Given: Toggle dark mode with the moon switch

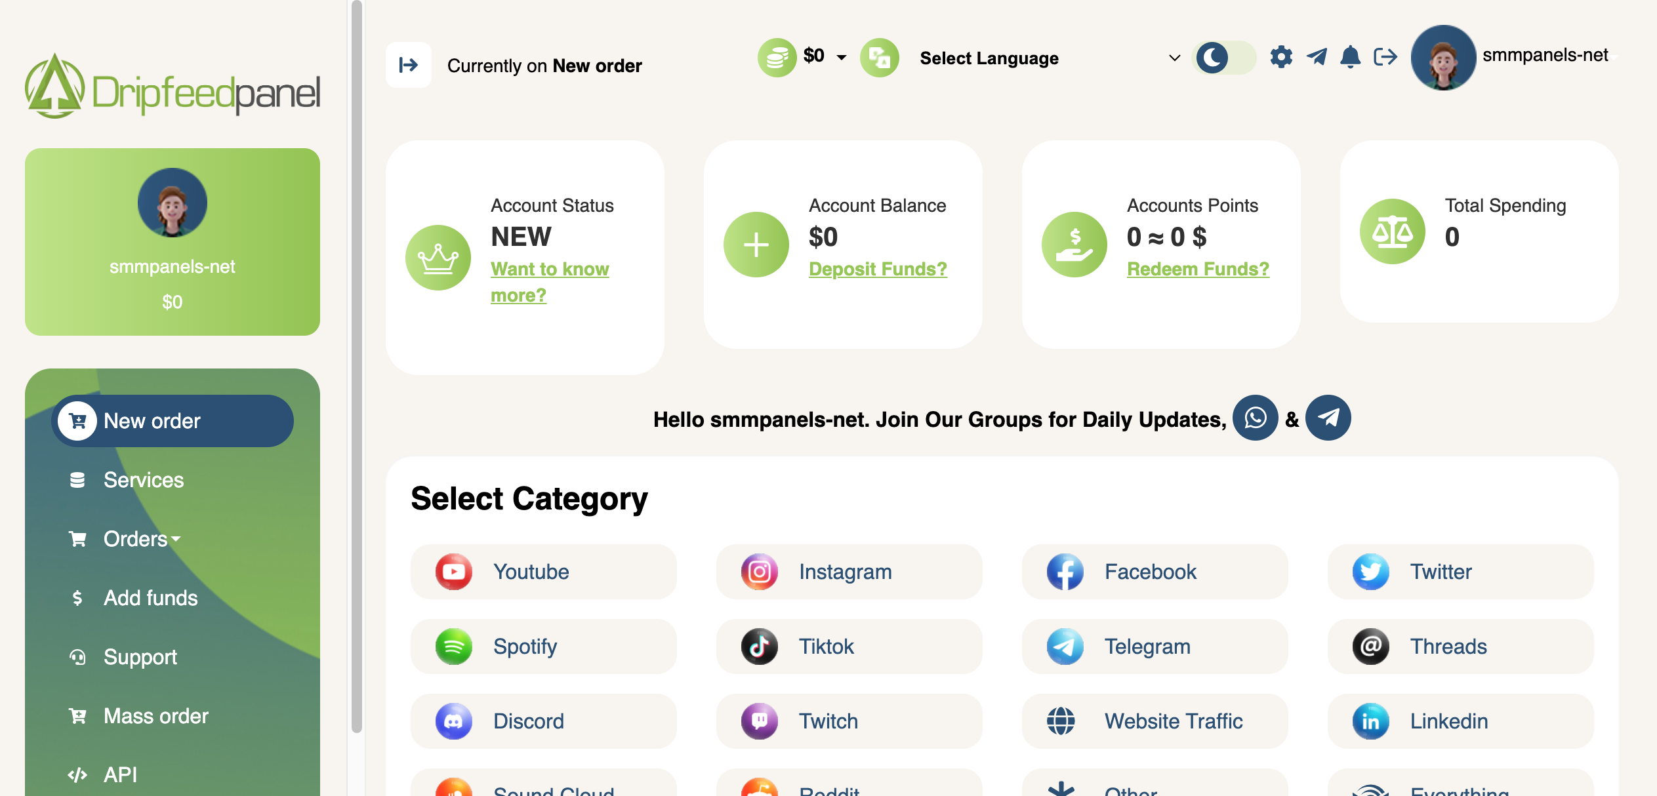Looking at the screenshot, I should (1213, 58).
